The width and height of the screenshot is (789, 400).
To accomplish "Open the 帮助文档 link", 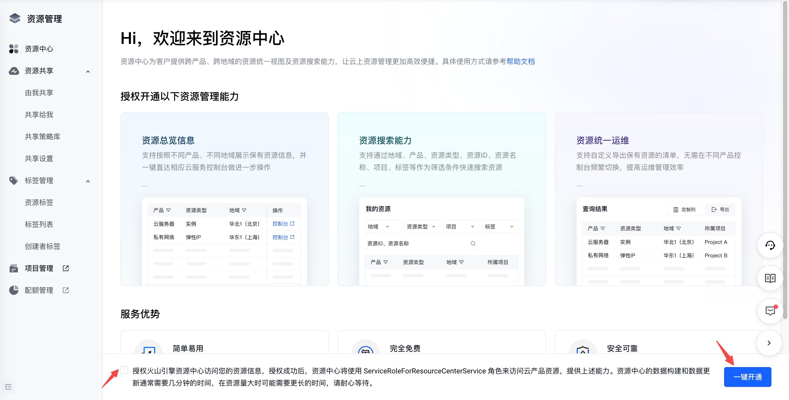I will click(x=520, y=61).
